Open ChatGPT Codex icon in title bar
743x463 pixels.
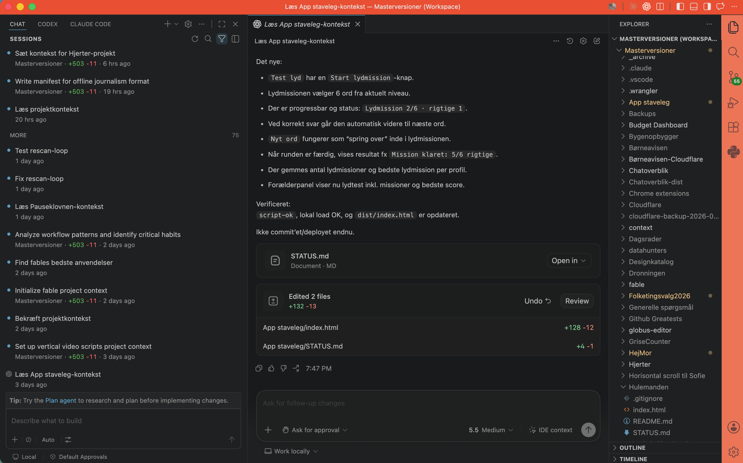click(x=647, y=6)
